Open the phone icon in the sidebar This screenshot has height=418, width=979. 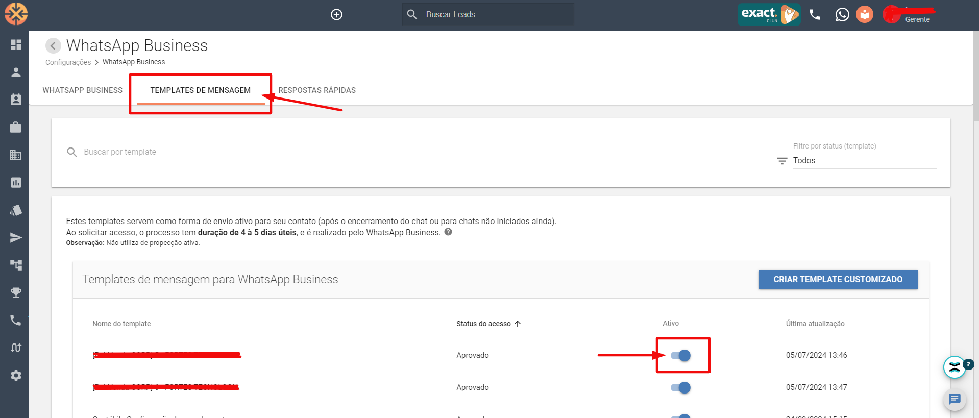pyautogui.click(x=16, y=320)
